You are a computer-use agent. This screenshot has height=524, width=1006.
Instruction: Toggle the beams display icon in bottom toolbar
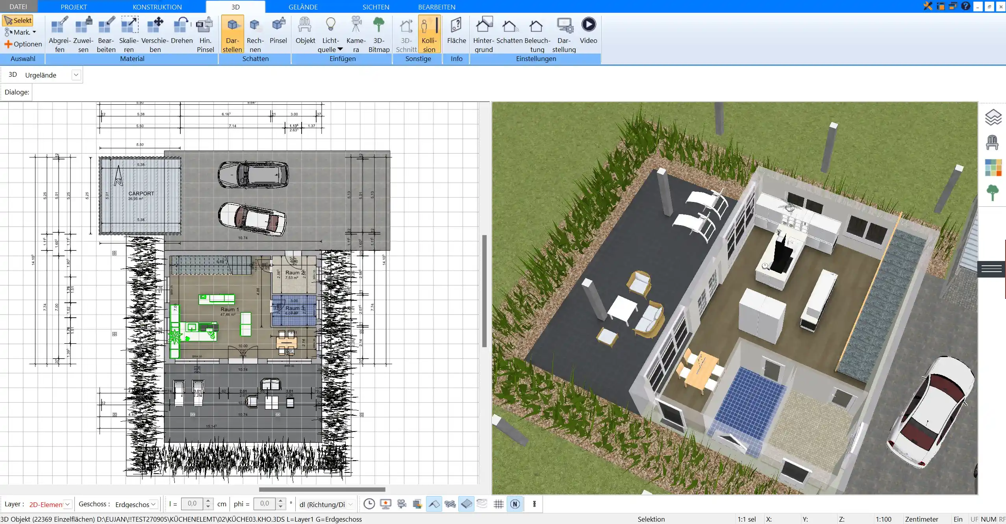pyautogui.click(x=450, y=504)
